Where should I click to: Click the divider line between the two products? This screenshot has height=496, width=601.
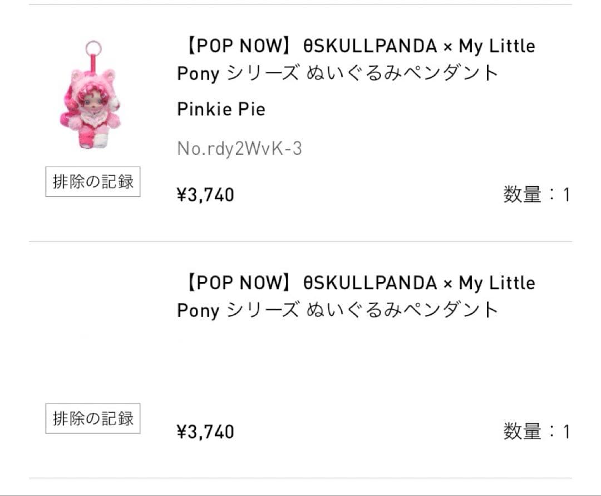pyautogui.click(x=300, y=241)
